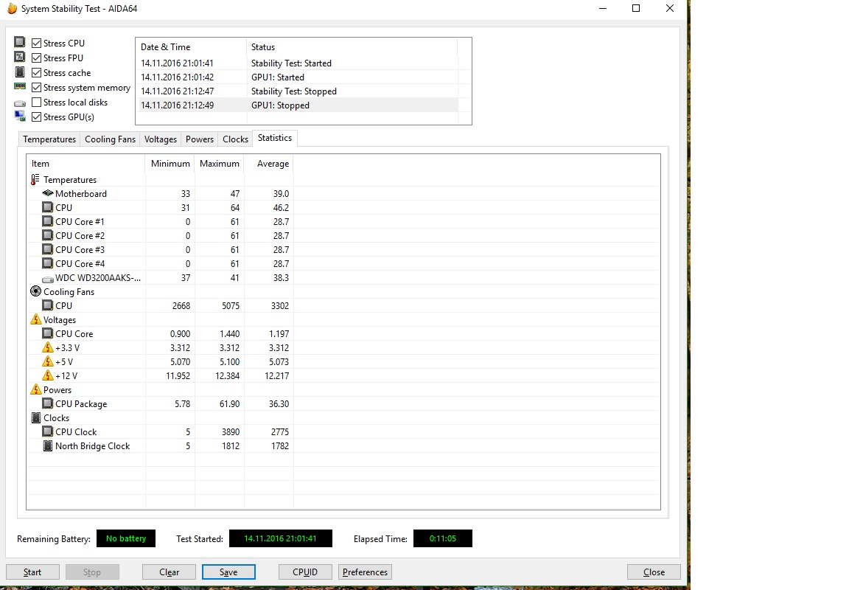This screenshot has height=590, width=849.
Task: Click the chip icon beside Stress cache
Action: click(19, 72)
